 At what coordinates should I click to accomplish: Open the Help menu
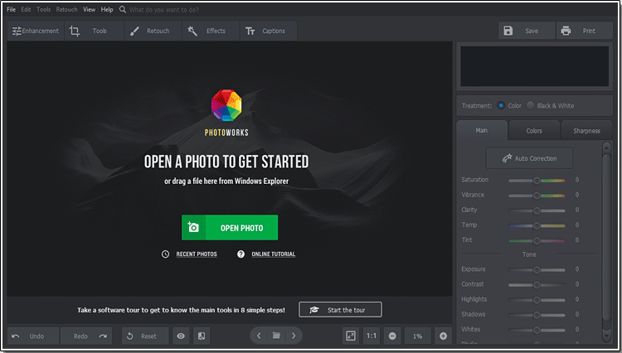coord(107,9)
